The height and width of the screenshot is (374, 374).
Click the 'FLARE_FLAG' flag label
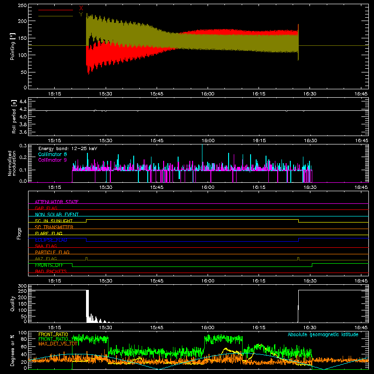coord(49,233)
